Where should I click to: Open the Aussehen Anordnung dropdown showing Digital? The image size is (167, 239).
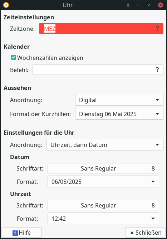(x=119, y=100)
